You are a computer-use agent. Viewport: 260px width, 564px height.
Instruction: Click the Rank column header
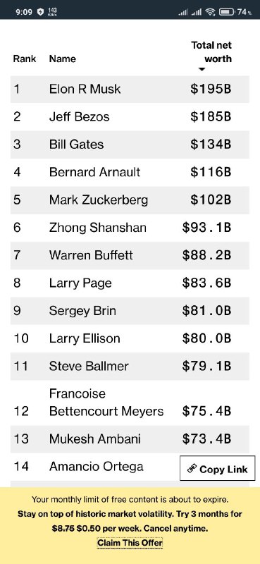[25, 59]
